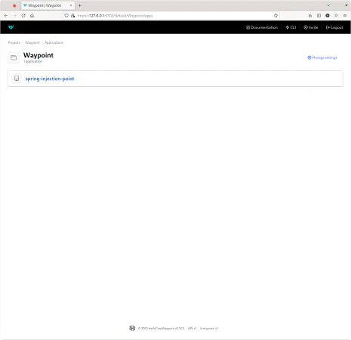The height and width of the screenshot is (340, 351).
Task: Show site security info via the padlock
Action: [72, 16]
